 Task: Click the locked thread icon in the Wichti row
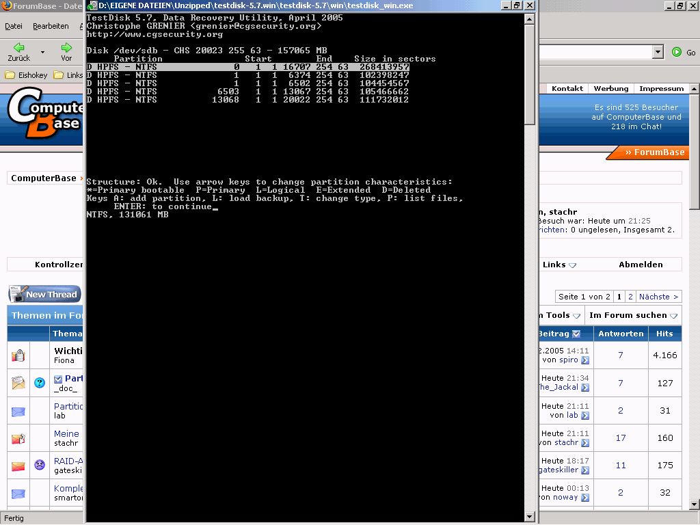coord(18,355)
